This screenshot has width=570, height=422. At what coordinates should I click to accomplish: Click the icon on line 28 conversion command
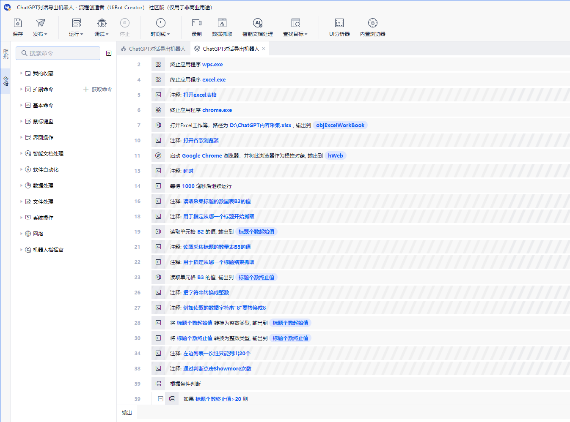point(158,323)
